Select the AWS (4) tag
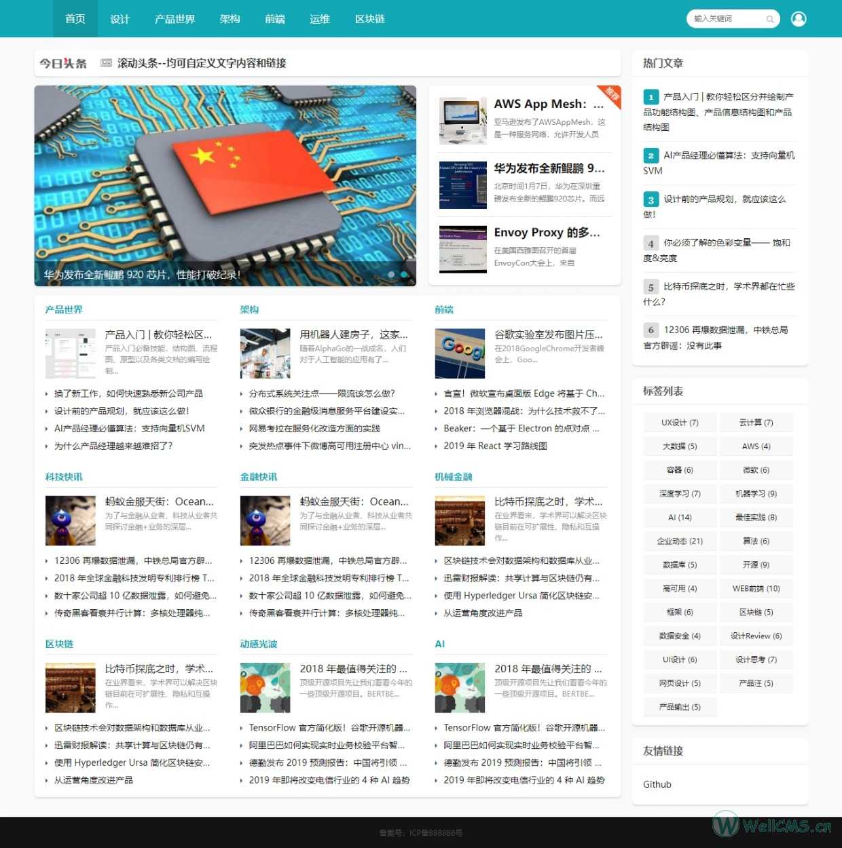The image size is (842, 848). click(x=756, y=446)
